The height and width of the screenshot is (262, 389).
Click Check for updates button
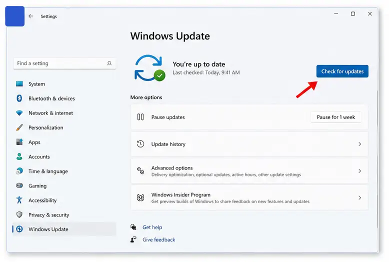pyautogui.click(x=342, y=71)
